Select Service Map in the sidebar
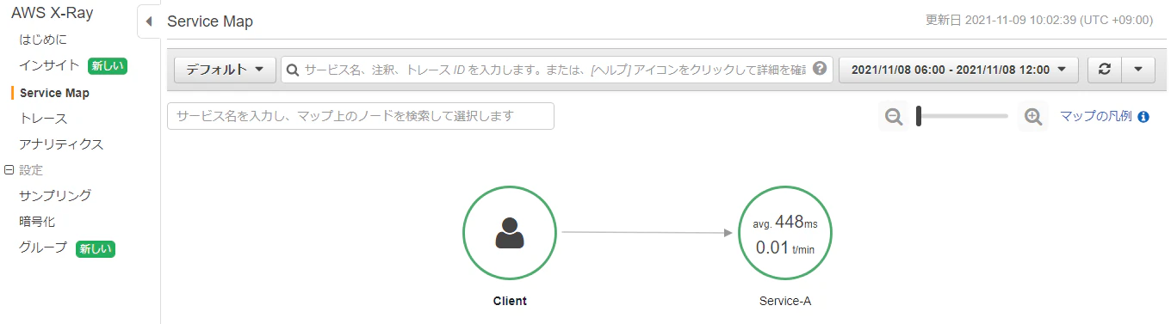Viewport: 1171px width, 324px height. [54, 93]
